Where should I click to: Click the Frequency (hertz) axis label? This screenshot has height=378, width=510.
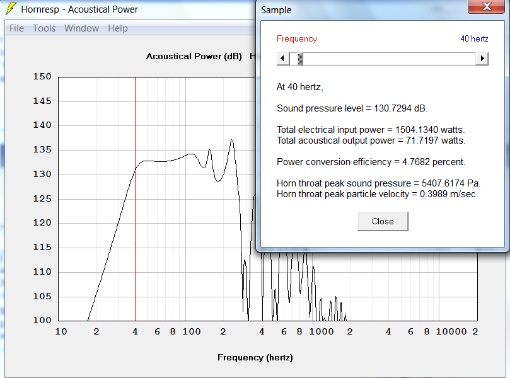tap(255, 357)
